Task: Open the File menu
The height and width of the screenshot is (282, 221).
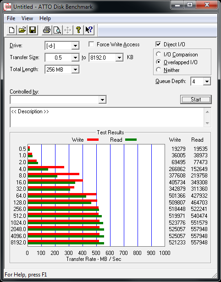Action: (x=11, y=18)
